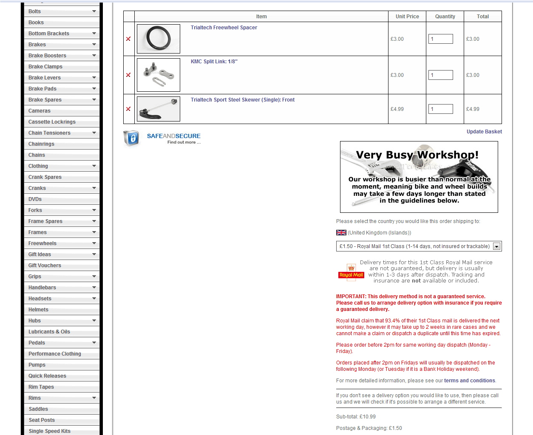The width and height of the screenshot is (533, 435).
Task: Open the Performance Clothing category
Action: point(62,354)
